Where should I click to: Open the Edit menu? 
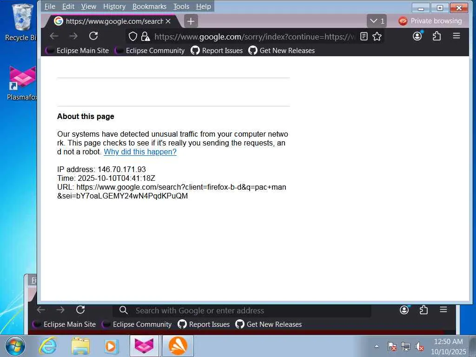click(68, 7)
